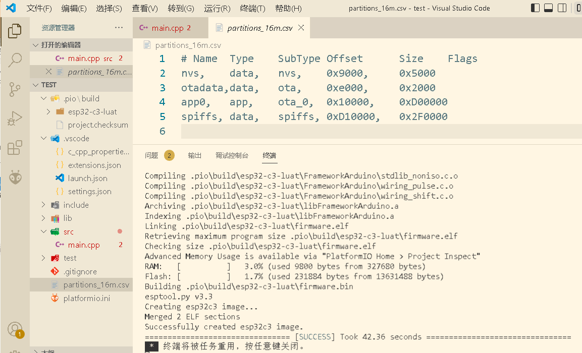
Task: Select the 终端 panel tab
Action: [x=270, y=155]
